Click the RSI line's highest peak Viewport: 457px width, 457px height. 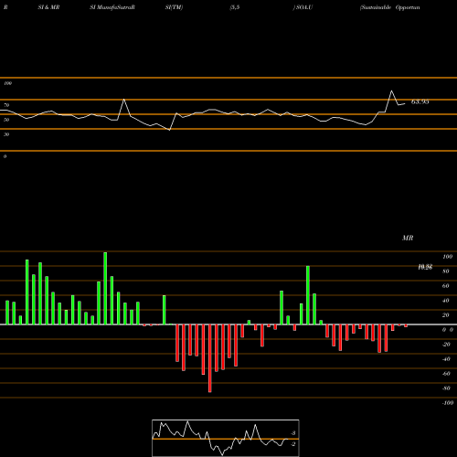point(391,90)
